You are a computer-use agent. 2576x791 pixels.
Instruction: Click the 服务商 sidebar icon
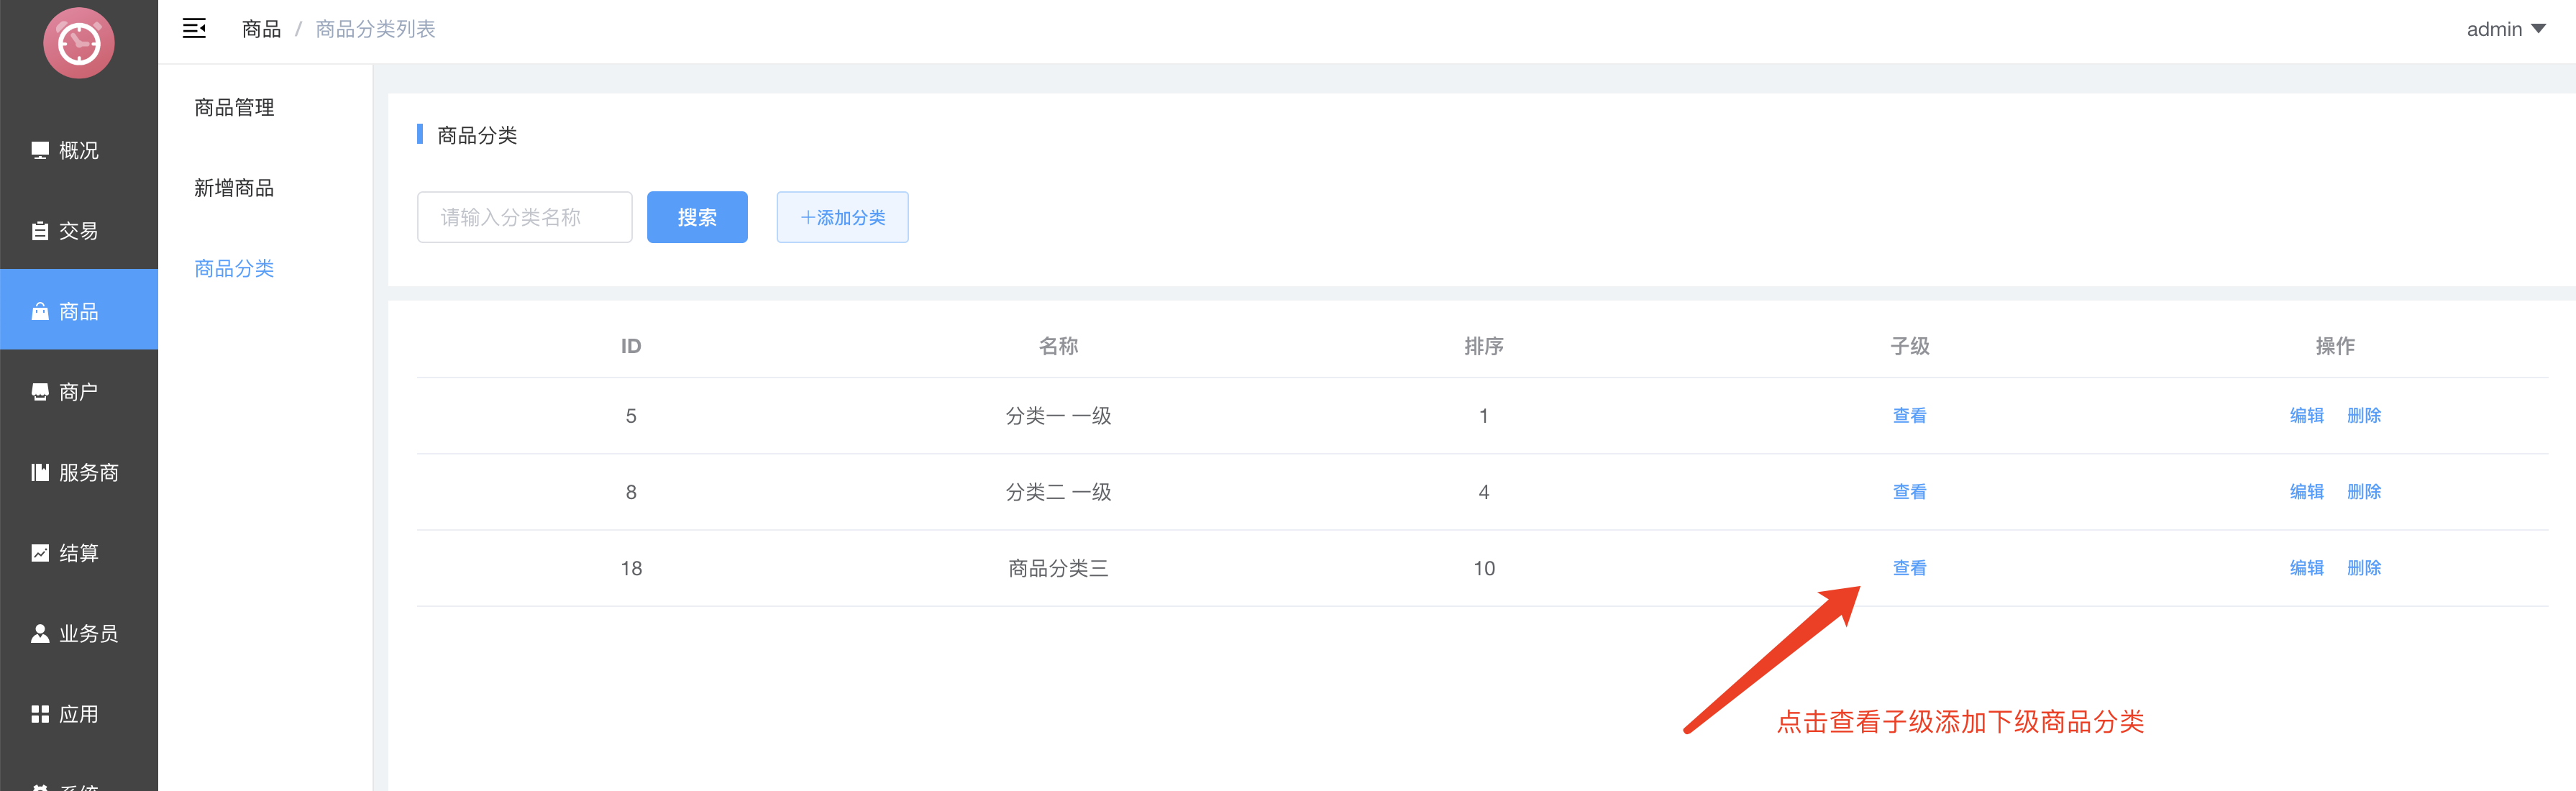(x=40, y=472)
